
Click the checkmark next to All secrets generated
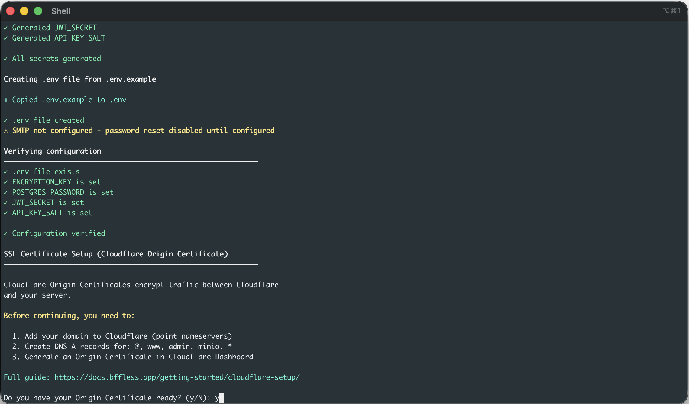pyautogui.click(x=6, y=59)
